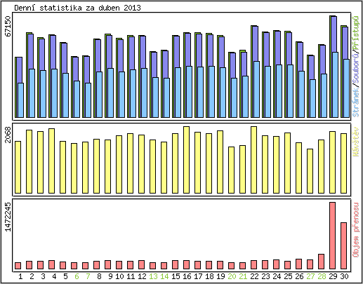Image resolution: width=363 pixels, height=284 pixels.
Task: Click green weekend day label 21
Action: [x=243, y=276]
